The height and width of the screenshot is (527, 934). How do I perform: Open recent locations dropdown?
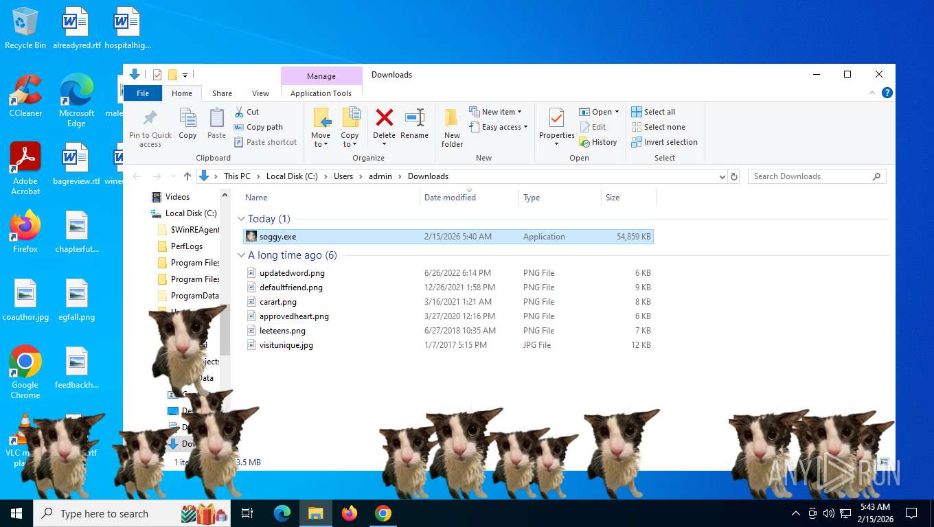point(172,177)
